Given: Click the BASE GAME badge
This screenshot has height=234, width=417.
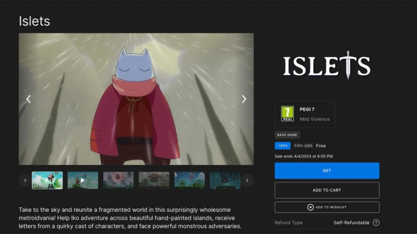Looking at the screenshot, I should point(287,135).
